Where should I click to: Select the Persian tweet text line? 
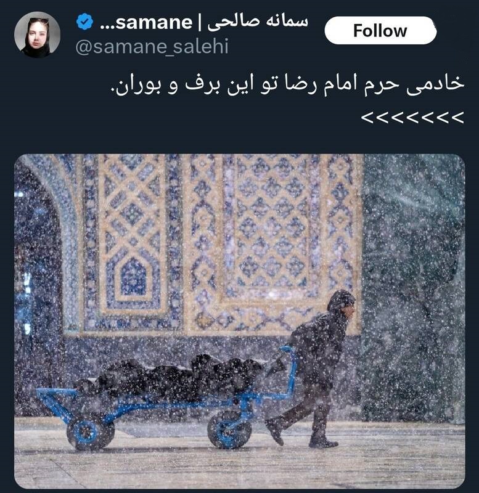tap(287, 84)
